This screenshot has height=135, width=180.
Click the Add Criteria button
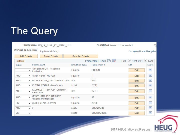coord(26,56)
